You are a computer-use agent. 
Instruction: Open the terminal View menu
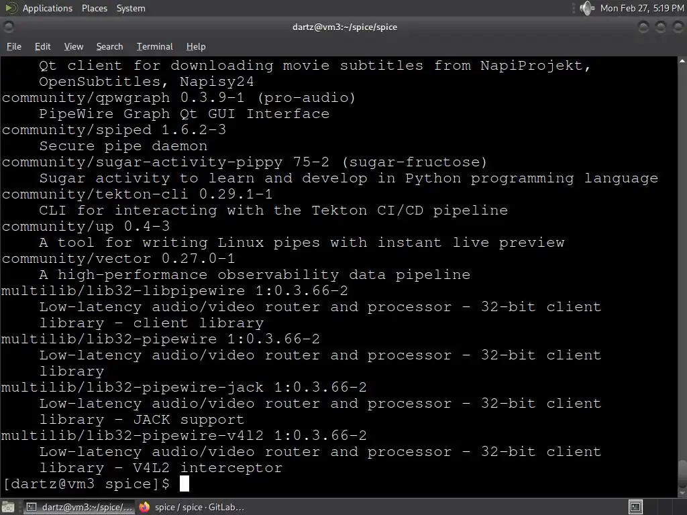[74, 46]
